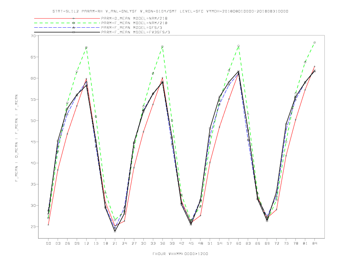Click the vertical F_MEAN | O_MEAN y-axis title
This screenshot has width=343, height=265.
[16, 138]
